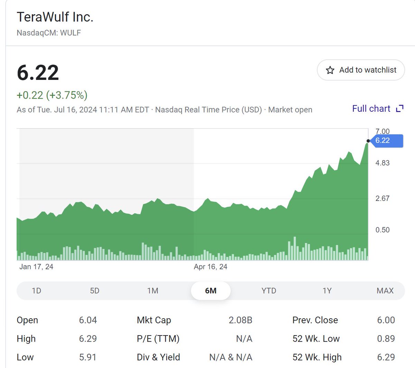Select the 6M range tab
This screenshot has width=415, height=368.
pyautogui.click(x=211, y=291)
